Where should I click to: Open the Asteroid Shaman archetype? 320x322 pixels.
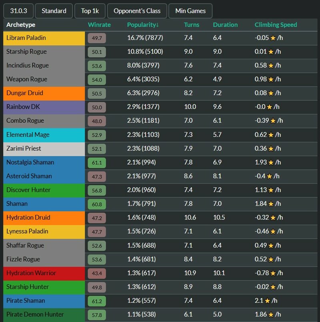pyautogui.click(x=44, y=176)
